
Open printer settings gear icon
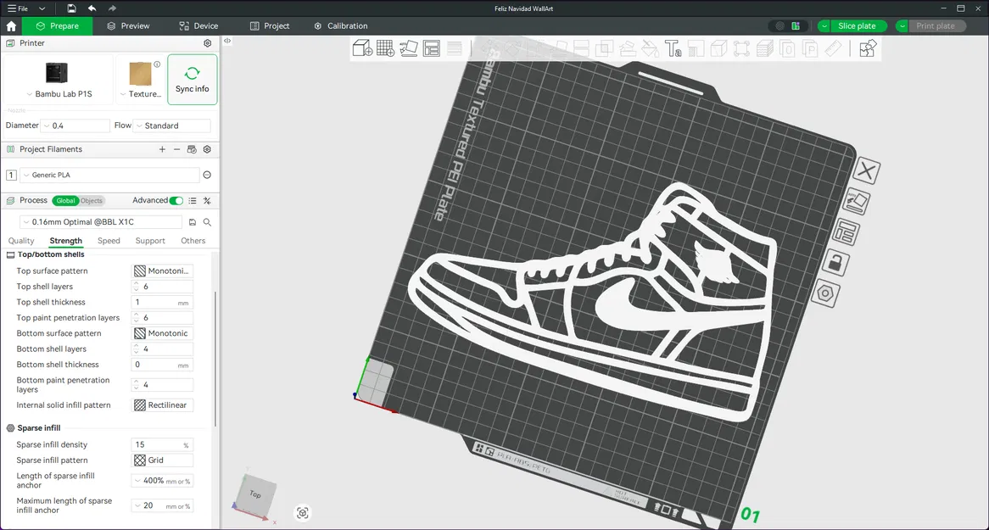pyautogui.click(x=208, y=43)
